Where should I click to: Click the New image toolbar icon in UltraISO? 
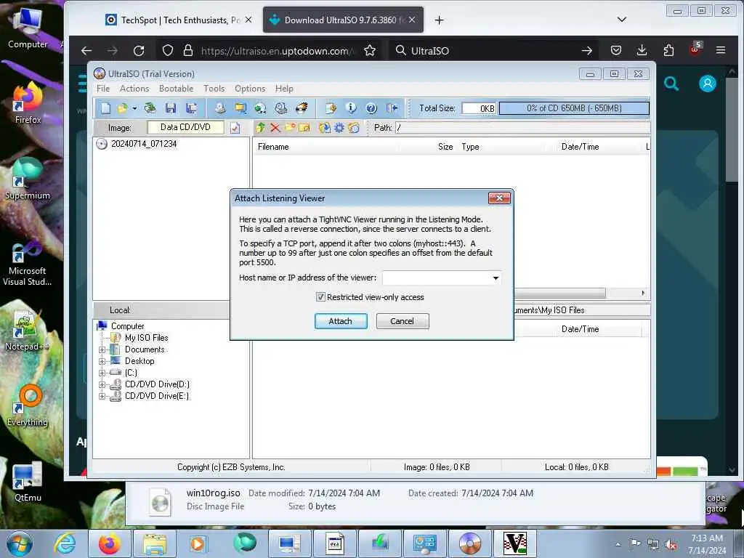(105, 109)
